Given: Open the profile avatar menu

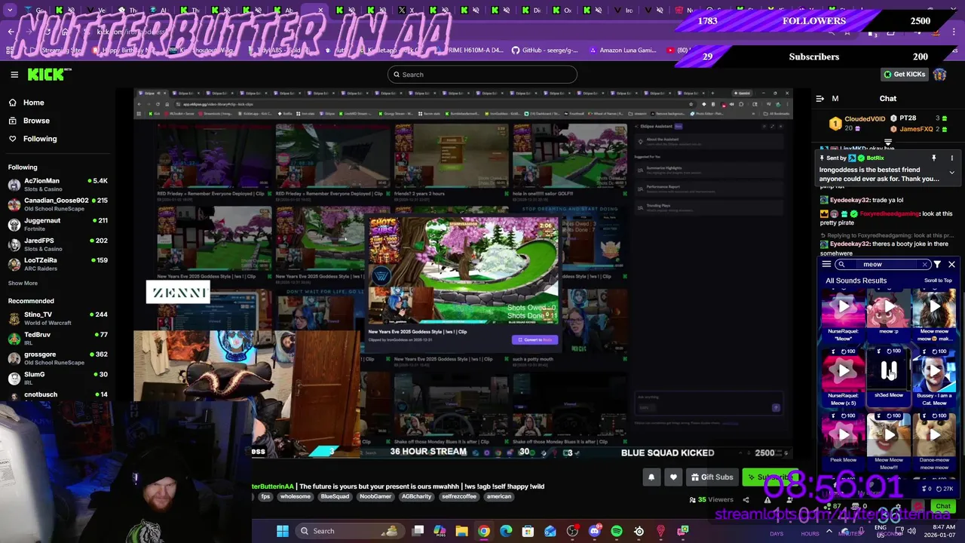Looking at the screenshot, I should click(939, 75).
